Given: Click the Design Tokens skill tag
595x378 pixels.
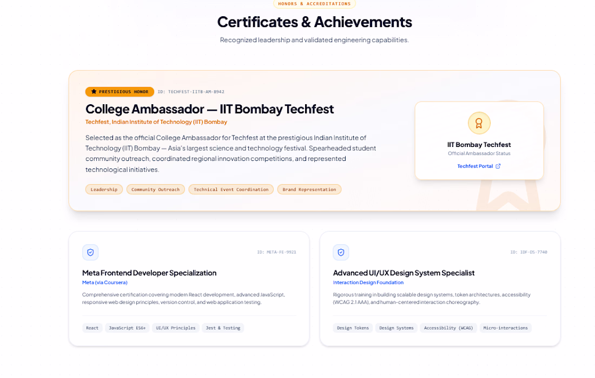Looking at the screenshot, I should 353,328.
